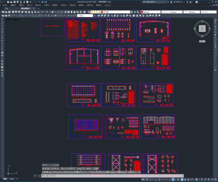Click the status bar Customization menu icon
The height and width of the screenshot is (182, 218).
(x=216, y=179)
